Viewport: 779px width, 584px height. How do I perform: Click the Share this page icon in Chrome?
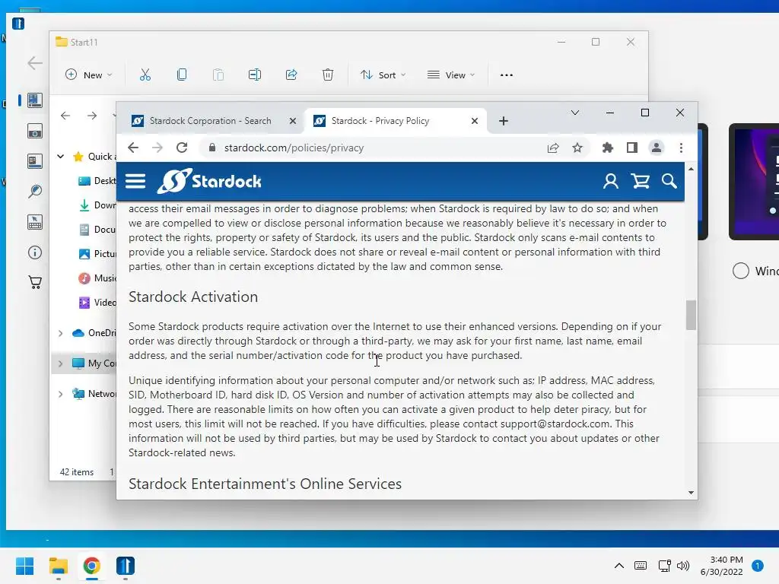553,148
